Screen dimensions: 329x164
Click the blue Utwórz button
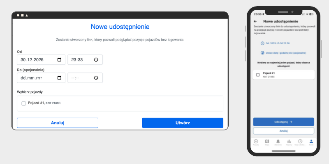[183, 123]
